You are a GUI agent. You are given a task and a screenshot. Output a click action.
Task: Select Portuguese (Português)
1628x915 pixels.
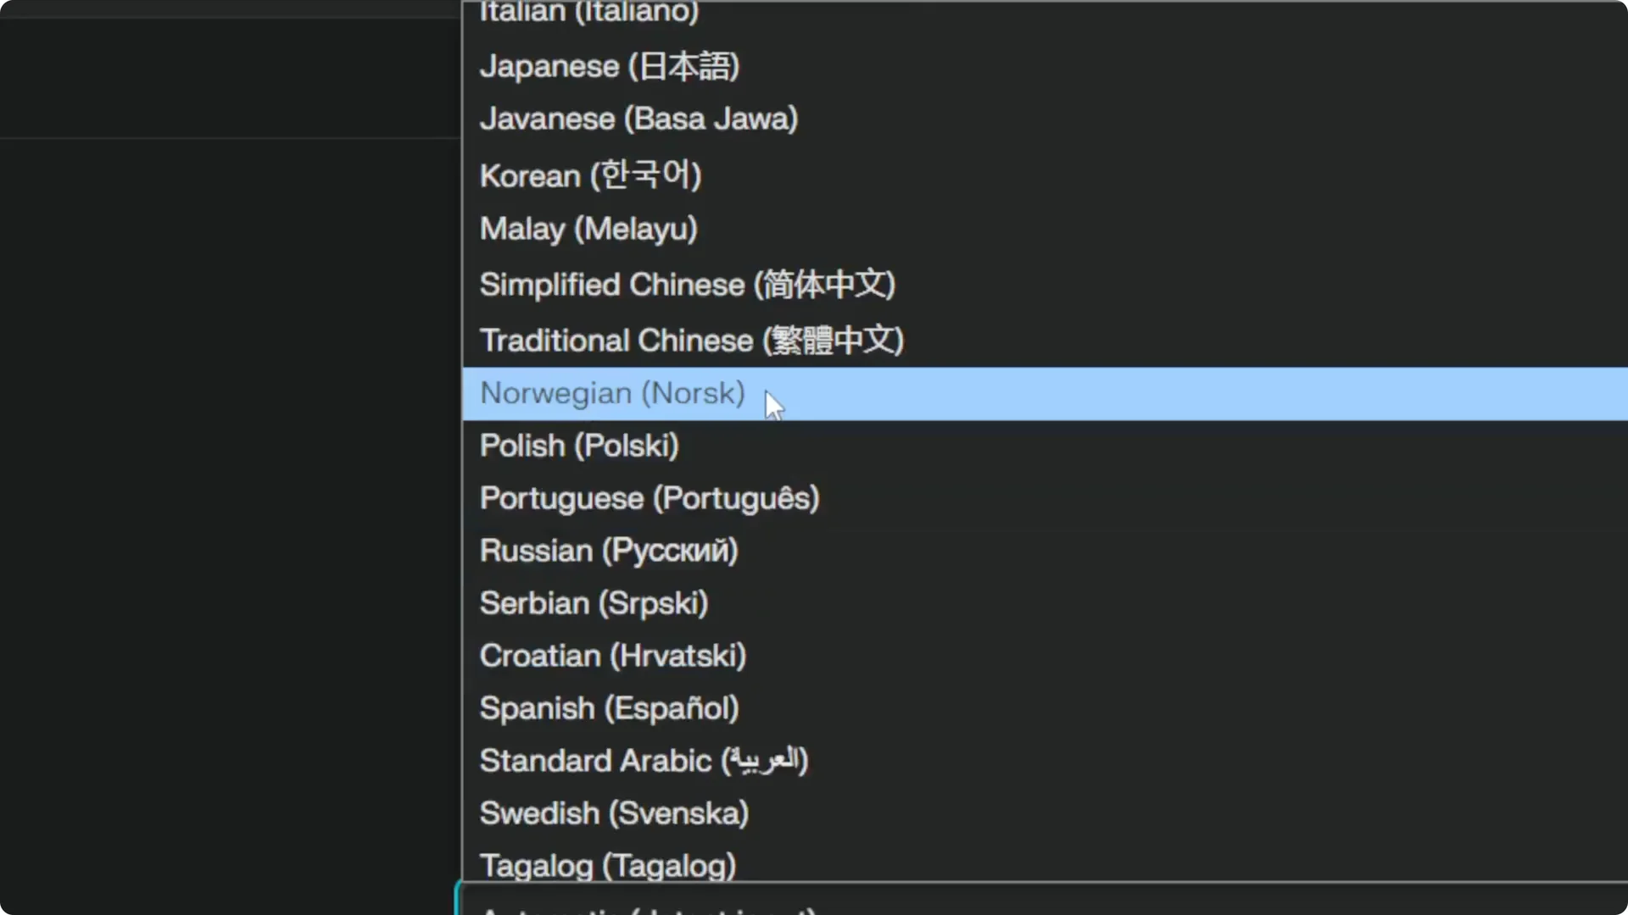[650, 498]
